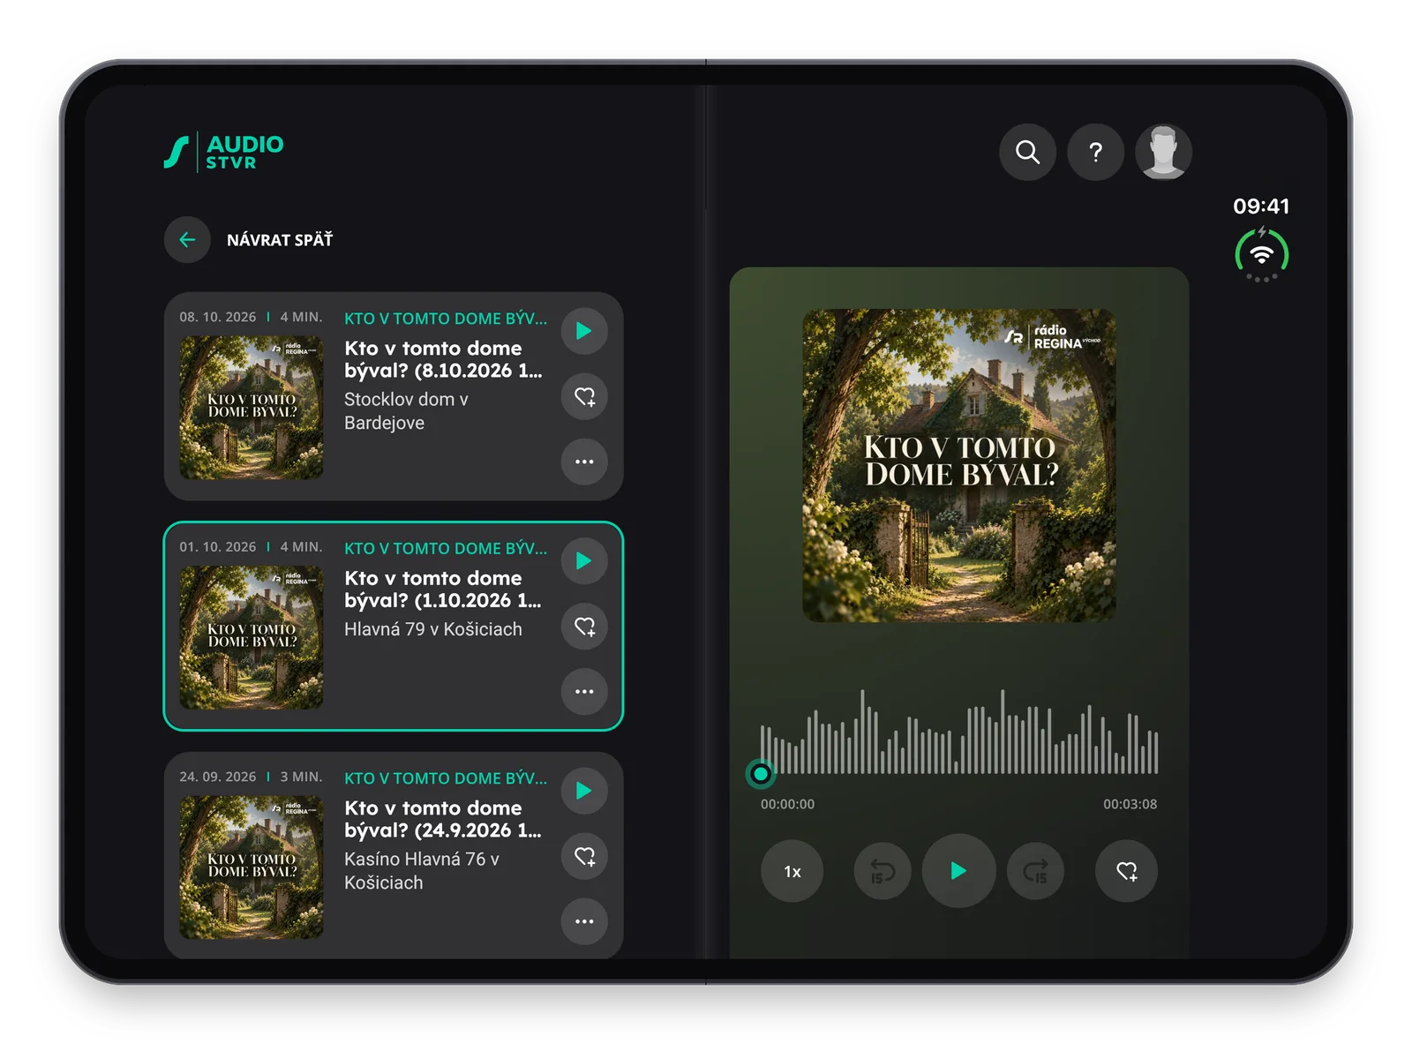
Task: Add the Stocklov dom episode to favorites
Action: [584, 396]
